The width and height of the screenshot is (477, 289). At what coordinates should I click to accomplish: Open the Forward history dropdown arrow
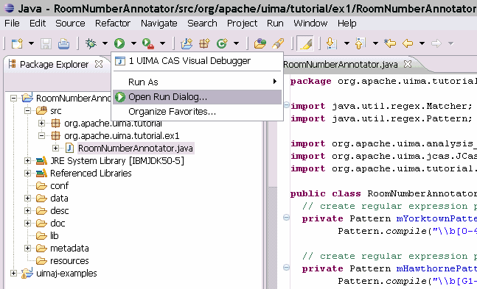coord(451,43)
